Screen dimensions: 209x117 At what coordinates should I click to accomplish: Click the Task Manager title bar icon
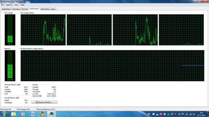click(2, 2)
